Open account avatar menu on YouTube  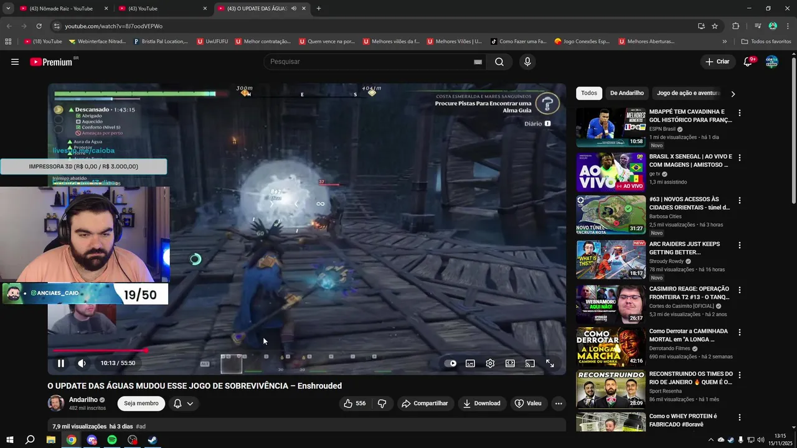[x=771, y=62]
